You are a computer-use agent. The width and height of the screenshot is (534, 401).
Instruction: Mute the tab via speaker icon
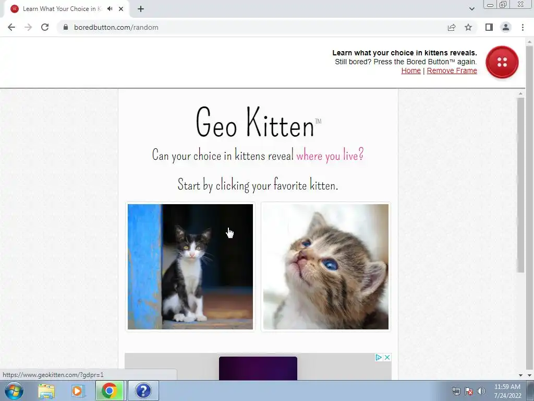110,9
